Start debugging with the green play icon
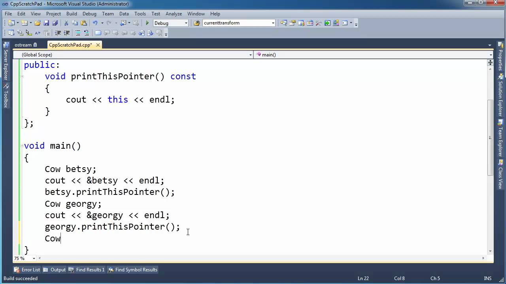The image size is (506, 284). (147, 23)
